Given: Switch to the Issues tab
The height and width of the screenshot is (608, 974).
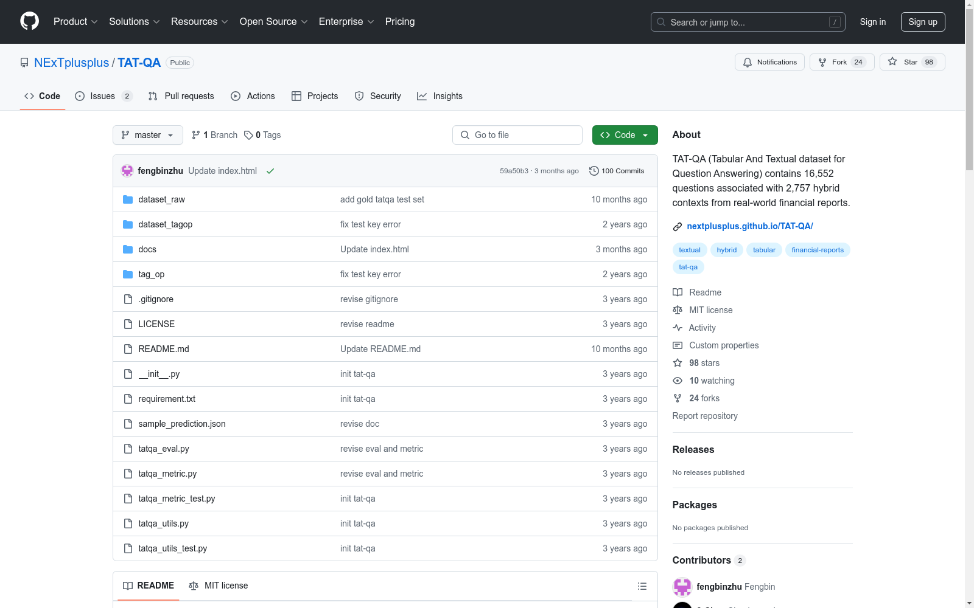Looking at the screenshot, I should coord(103,96).
